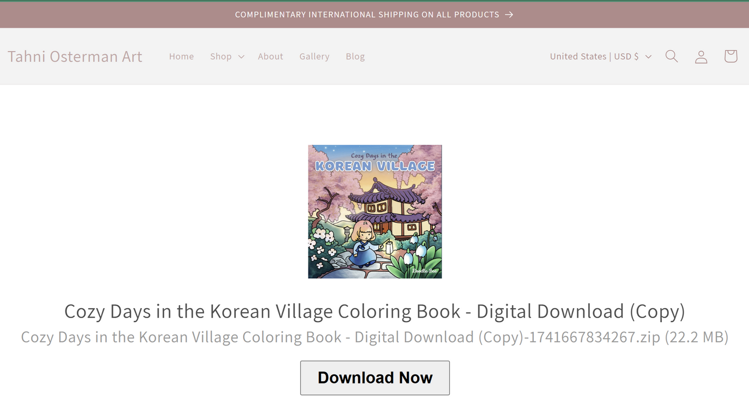
Task: Expand the Shop menu chevron
Action: tap(241, 56)
